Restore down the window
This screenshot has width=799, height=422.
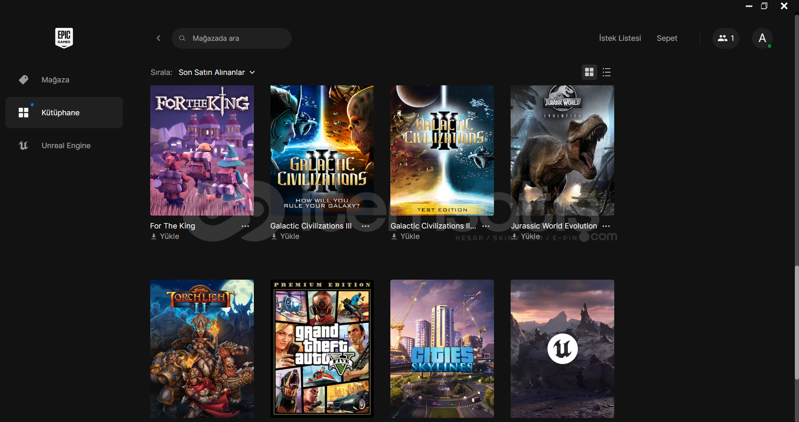click(764, 6)
